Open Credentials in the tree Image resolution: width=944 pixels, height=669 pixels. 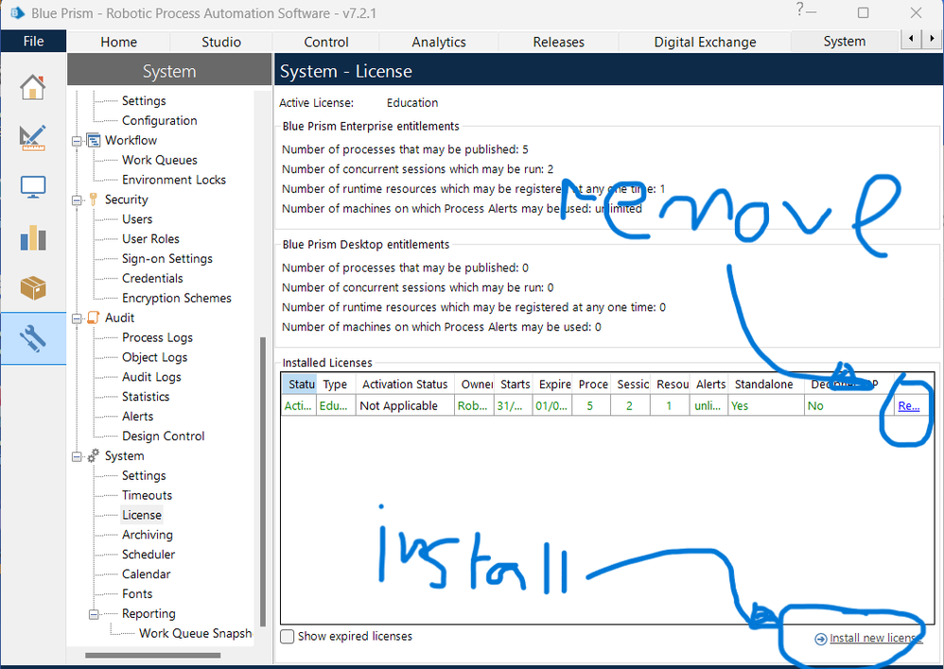152,279
